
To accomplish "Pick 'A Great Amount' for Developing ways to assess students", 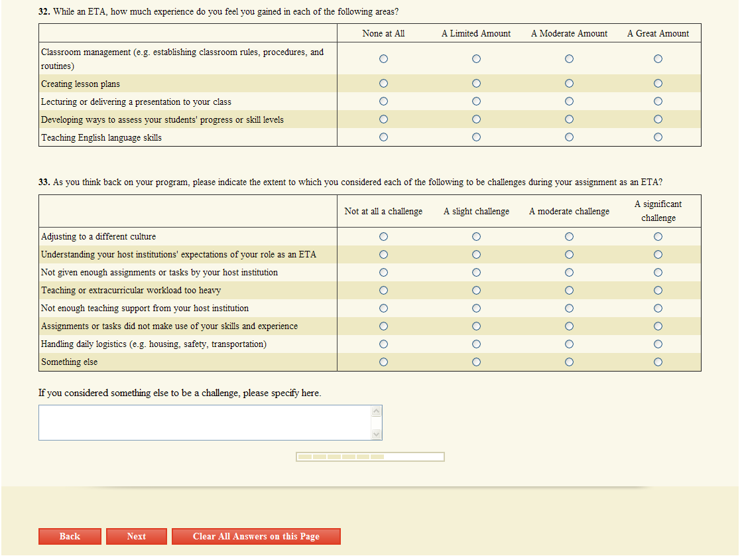I will click(658, 119).
